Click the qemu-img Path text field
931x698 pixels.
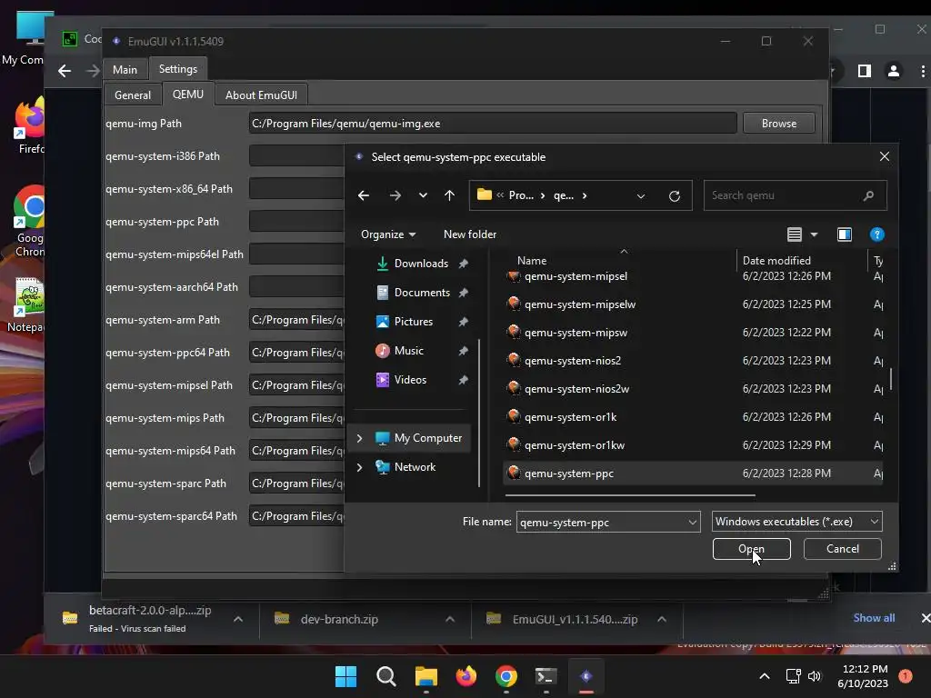tap(493, 124)
